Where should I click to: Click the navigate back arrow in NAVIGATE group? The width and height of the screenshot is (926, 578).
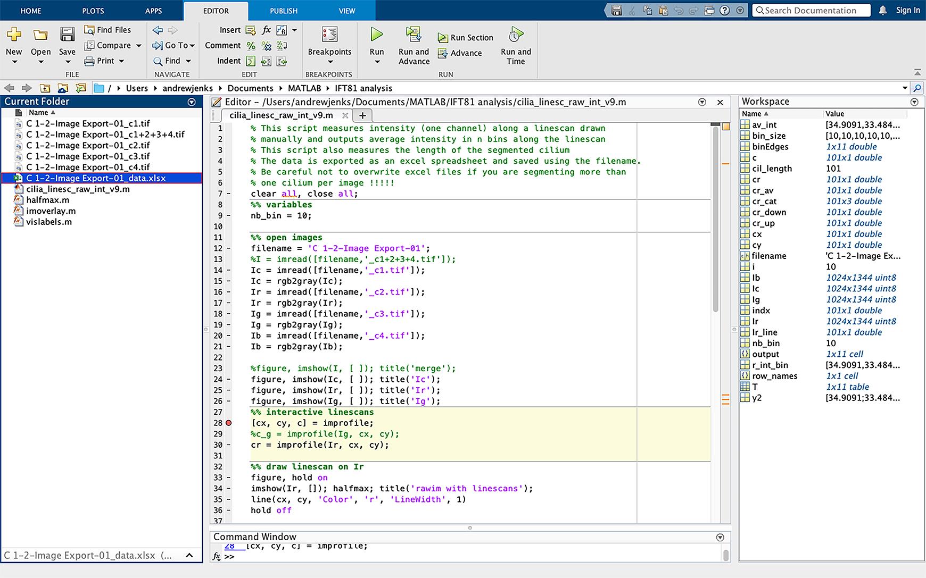coord(158,30)
